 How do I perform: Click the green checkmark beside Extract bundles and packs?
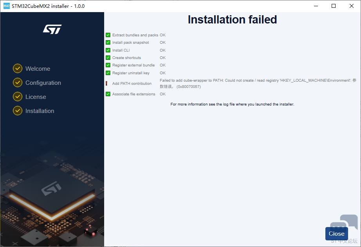(108, 35)
